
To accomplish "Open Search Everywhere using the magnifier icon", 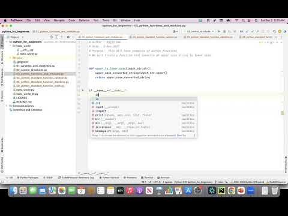I will 274,31.
